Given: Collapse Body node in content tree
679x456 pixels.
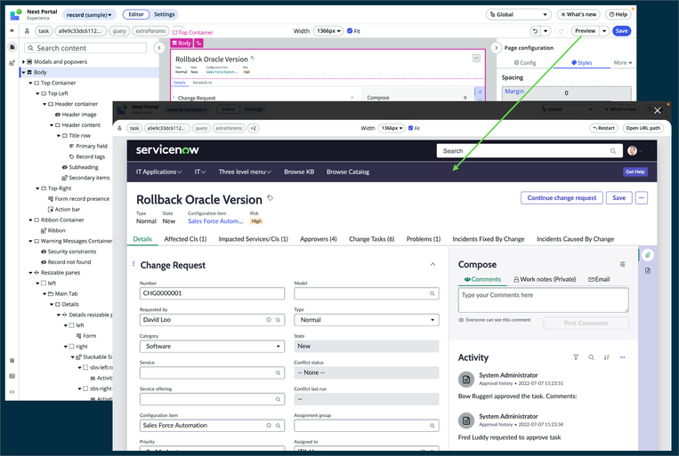Looking at the screenshot, I should point(24,72).
